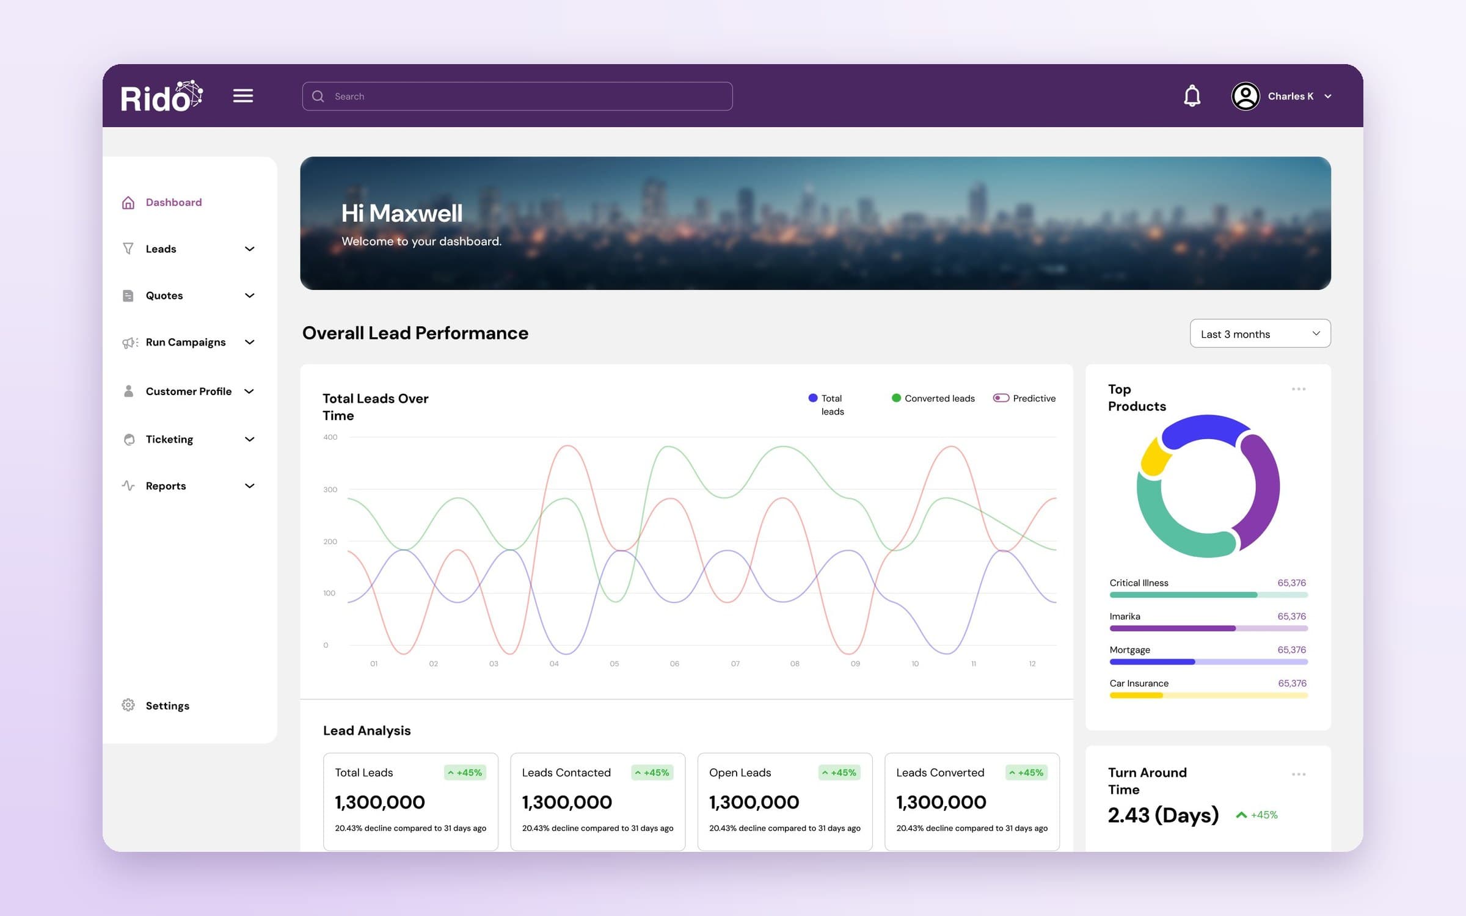Open the Open Leads card
The image size is (1466, 916).
[784, 801]
